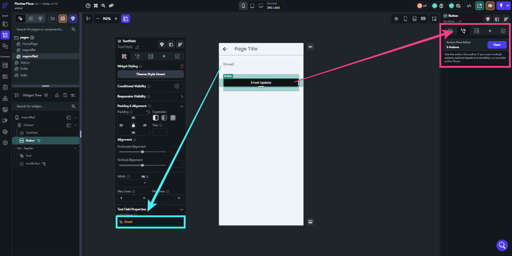Click the widget tree lock icon

point(57,95)
